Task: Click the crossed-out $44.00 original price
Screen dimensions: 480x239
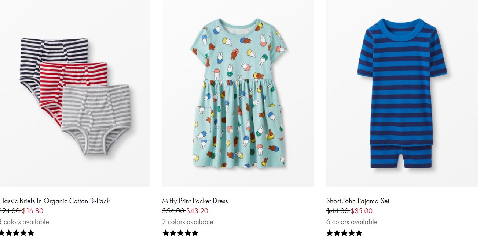Action: 337,211
